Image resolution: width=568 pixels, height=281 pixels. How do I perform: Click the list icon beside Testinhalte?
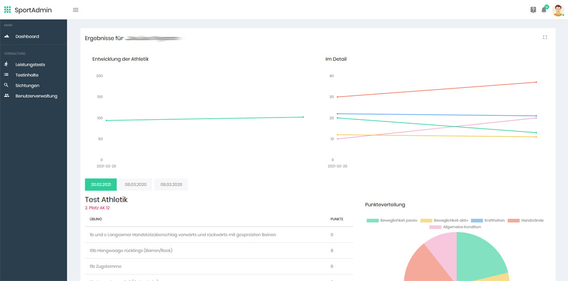(6, 74)
